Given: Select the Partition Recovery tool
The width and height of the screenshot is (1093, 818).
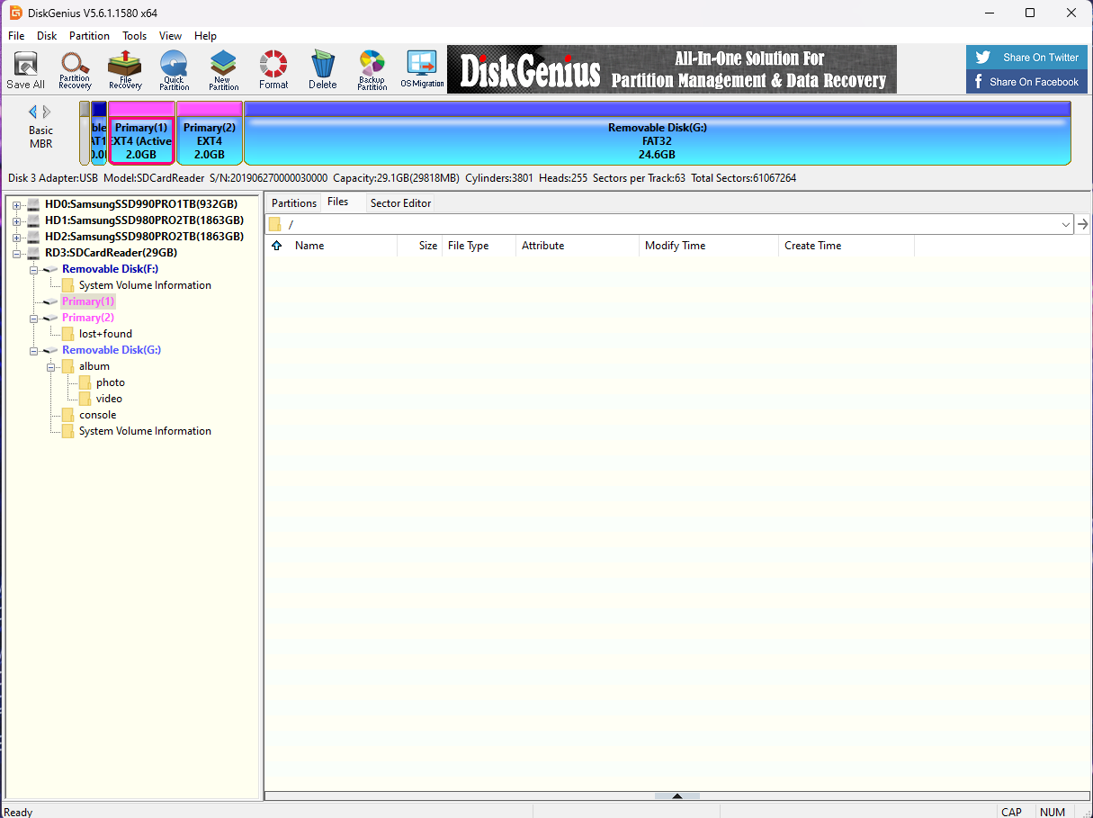Looking at the screenshot, I should coord(75,69).
